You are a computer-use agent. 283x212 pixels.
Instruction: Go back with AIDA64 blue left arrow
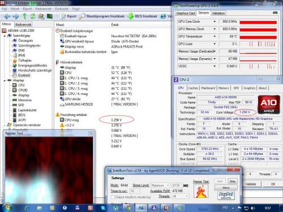[x=7, y=16]
